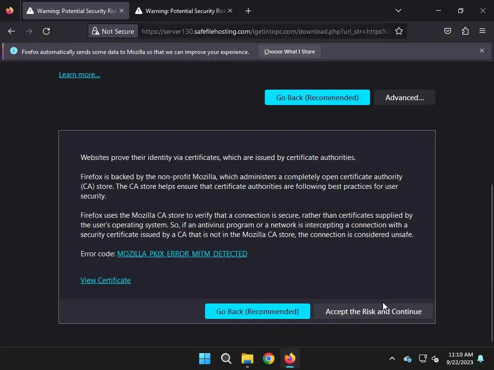Click the forward navigation arrow
This screenshot has height=370, width=494.
pos(29,31)
